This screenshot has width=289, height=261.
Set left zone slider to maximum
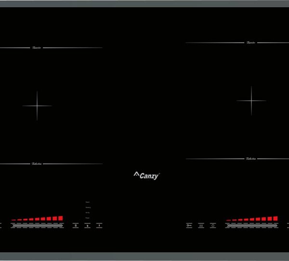[x=61, y=225]
